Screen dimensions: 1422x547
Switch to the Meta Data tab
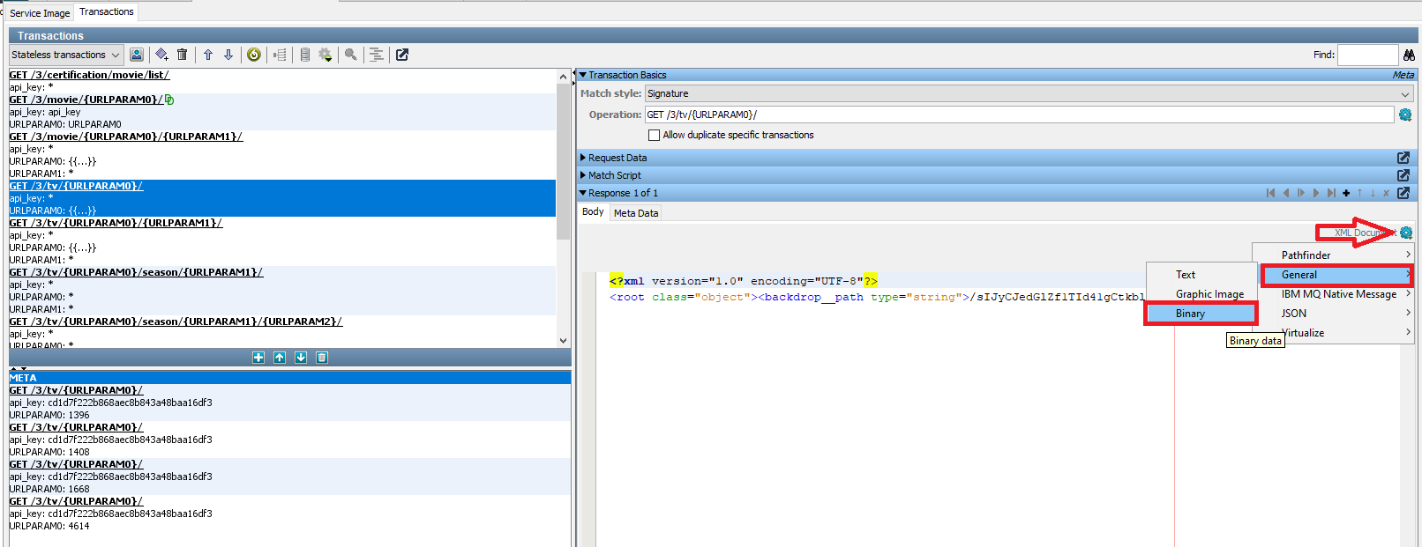(x=635, y=213)
